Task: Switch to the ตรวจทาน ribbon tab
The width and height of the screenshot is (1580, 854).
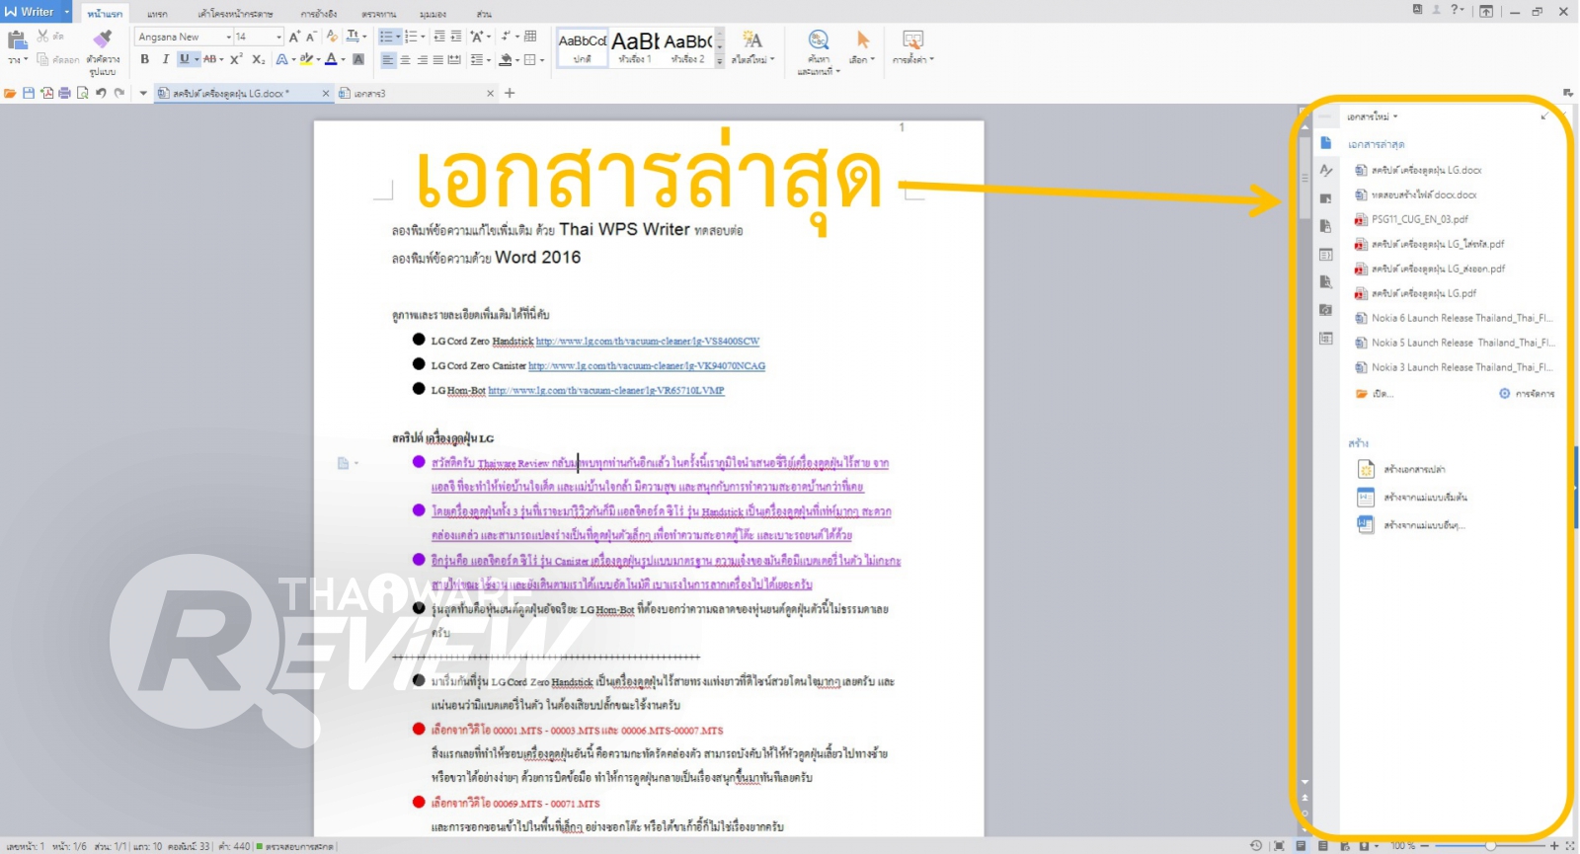Action: pyautogui.click(x=379, y=14)
